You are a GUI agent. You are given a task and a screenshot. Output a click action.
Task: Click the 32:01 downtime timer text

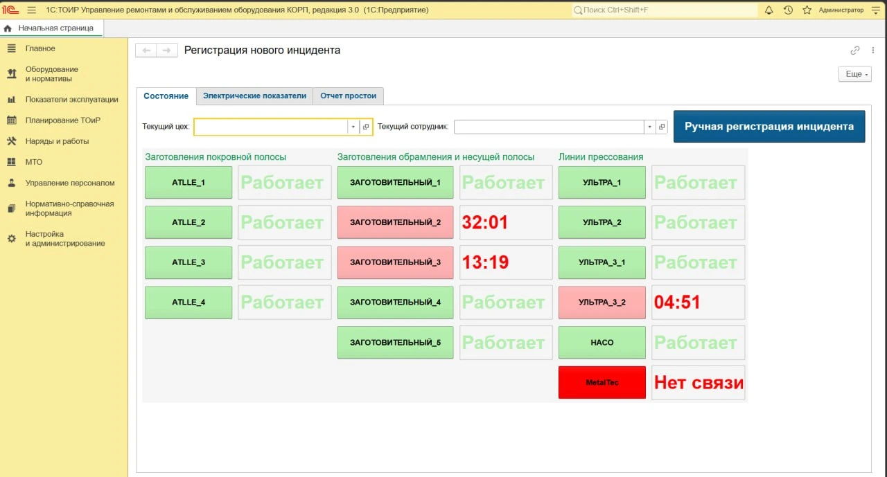[485, 222]
